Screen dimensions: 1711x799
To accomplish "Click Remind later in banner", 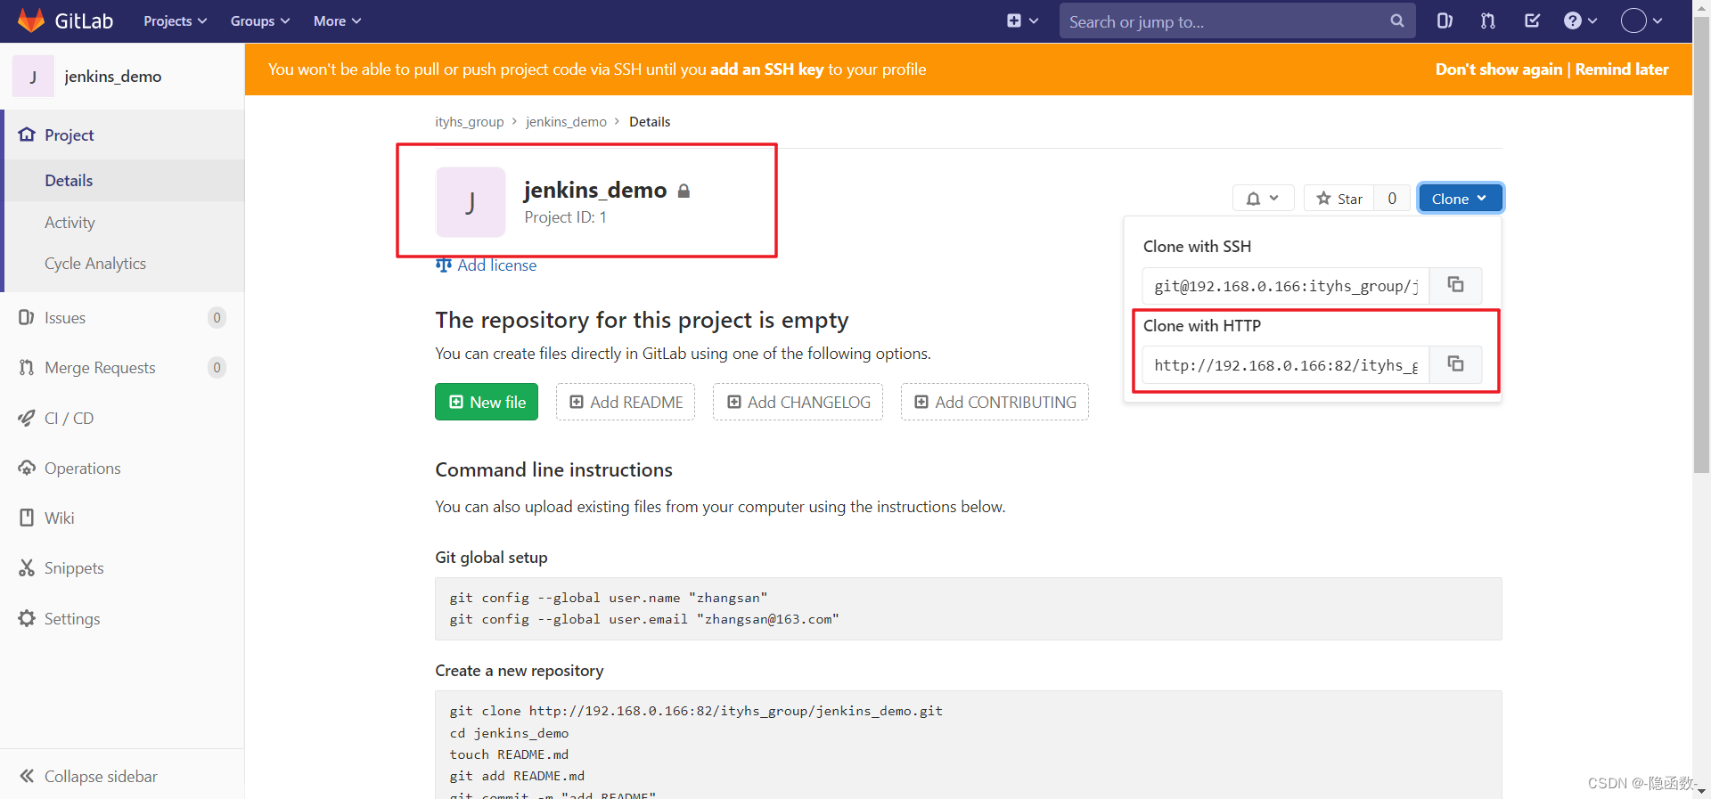I will pos(1622,69).
